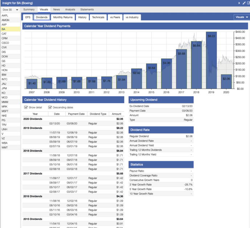Switch to the Analysts tab
Image resolution: width=250 pixels, height=228 pixels.
click(x=70, y=9)
